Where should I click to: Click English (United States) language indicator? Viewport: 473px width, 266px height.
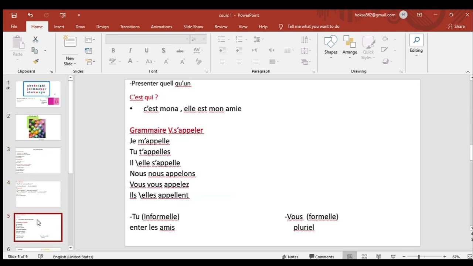[x=73, y=257]
